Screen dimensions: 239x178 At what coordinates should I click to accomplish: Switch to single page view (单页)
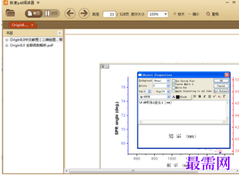(34, 14)
